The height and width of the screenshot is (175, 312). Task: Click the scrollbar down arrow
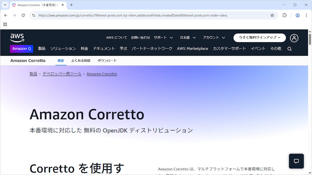[310, 173]
